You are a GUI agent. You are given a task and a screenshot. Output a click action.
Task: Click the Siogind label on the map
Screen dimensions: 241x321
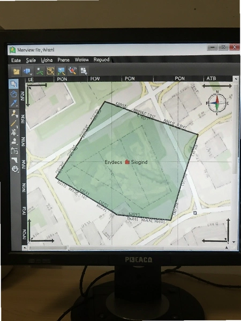click(x=139, y=162)
